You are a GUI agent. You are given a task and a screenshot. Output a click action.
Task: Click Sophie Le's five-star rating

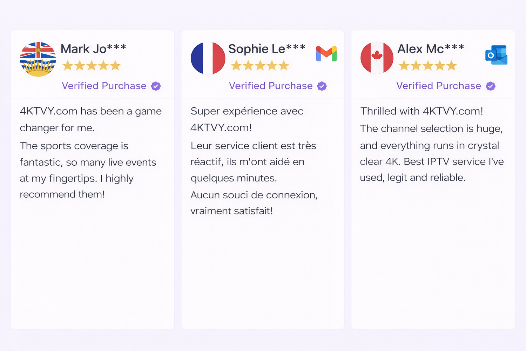260,66
